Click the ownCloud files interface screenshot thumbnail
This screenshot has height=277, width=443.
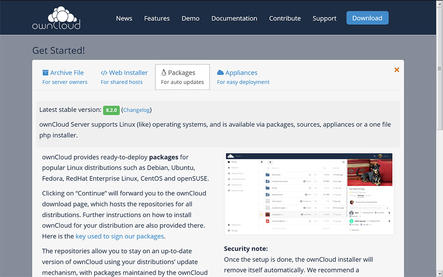coord(309,193)
